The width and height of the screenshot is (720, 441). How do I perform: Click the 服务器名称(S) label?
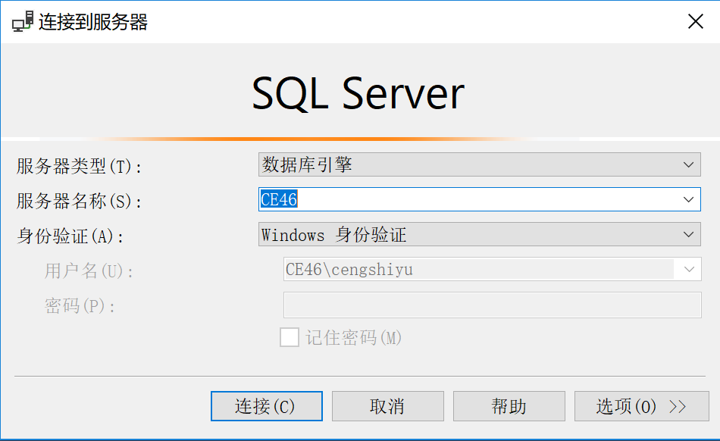(79, 201)
